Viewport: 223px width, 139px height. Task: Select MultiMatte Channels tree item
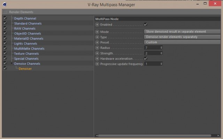pos(29,49)
